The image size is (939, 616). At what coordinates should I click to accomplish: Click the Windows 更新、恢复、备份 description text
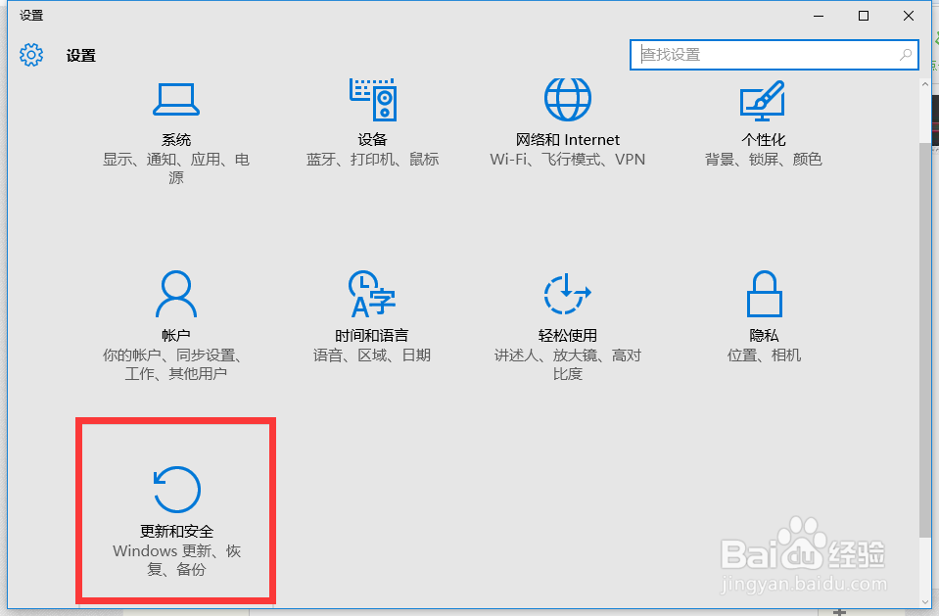click(x=176, y=560)
